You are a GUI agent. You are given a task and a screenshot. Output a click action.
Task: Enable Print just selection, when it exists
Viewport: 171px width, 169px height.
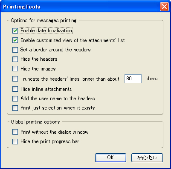point(15,108)
